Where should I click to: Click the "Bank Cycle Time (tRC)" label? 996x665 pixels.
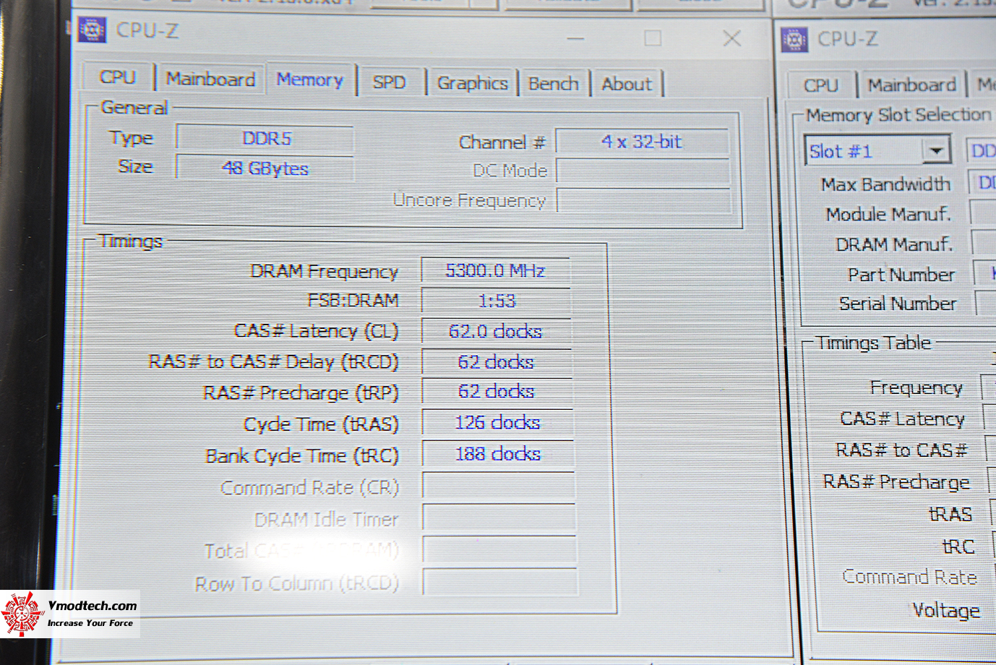tap(302, 456)
